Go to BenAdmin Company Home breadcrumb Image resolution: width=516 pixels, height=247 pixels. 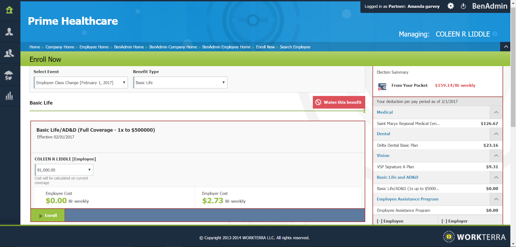point(173,47)
